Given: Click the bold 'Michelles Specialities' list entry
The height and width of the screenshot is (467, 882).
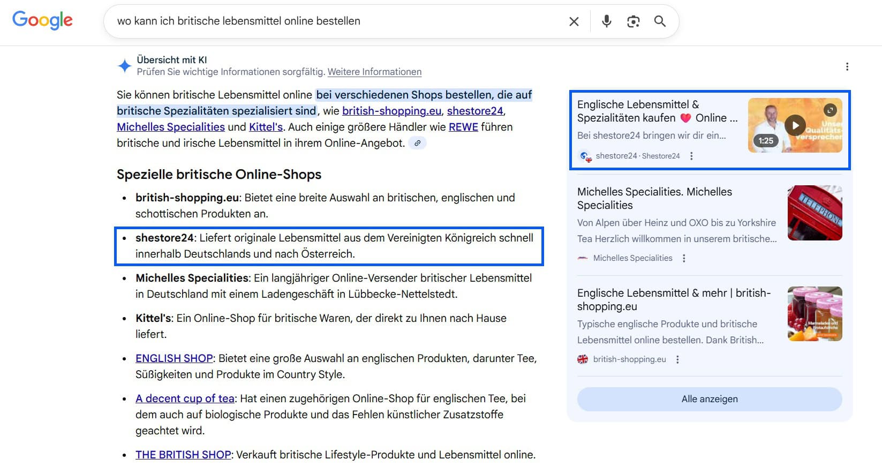Looking at the screenshot, I should [x=192, y=278].
